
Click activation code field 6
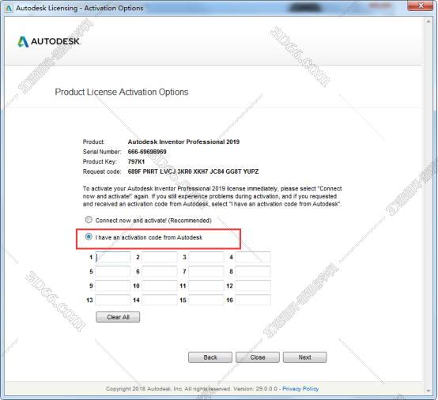point(160,271)
